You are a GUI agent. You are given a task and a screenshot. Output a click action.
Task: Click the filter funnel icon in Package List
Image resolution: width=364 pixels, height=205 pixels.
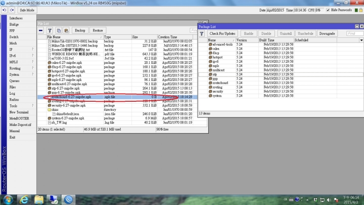pos(202,34)
